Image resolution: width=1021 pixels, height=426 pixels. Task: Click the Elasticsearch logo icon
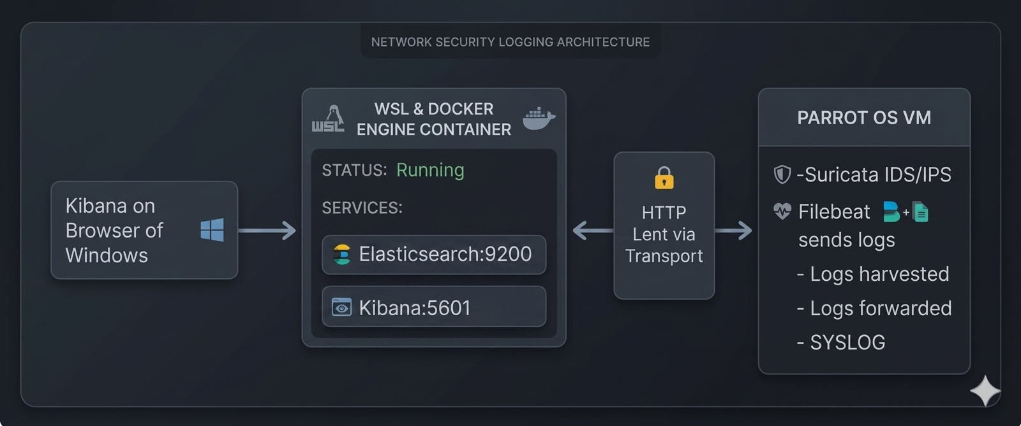coord(342,255)
